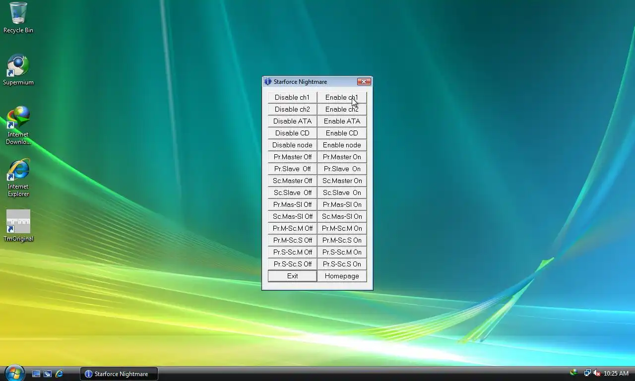
Task: Click the Pr.S-Sc.M On button
Action: pos(342,252)
